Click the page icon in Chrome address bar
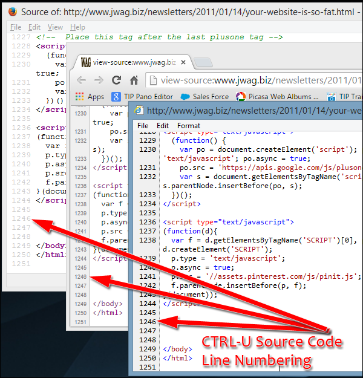Screen dimensions: 363x378 (x=153, y=80)
